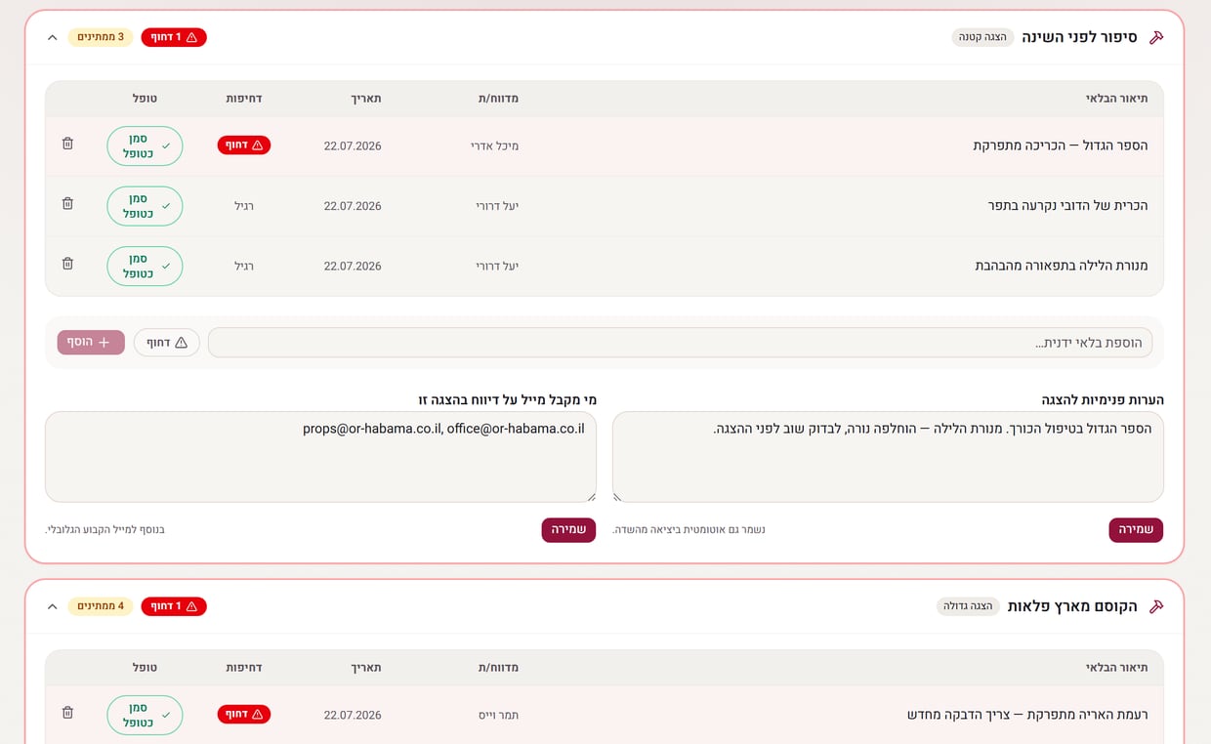
Task: Click the 'רגיל' urgency of 'הכרית של הדובי'
Action: pyautogui.click(x=244, y=206)
